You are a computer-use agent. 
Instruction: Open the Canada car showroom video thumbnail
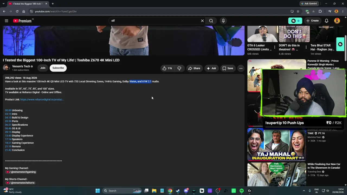point(277,174)
